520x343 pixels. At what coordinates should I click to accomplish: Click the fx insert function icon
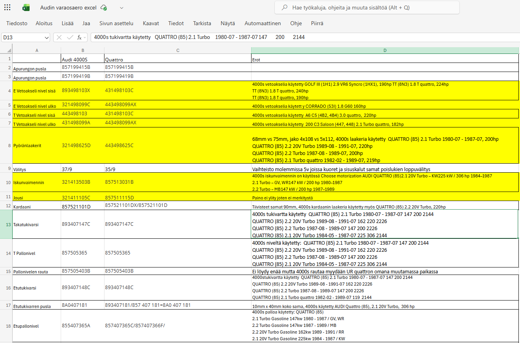[x=80, y=37]
